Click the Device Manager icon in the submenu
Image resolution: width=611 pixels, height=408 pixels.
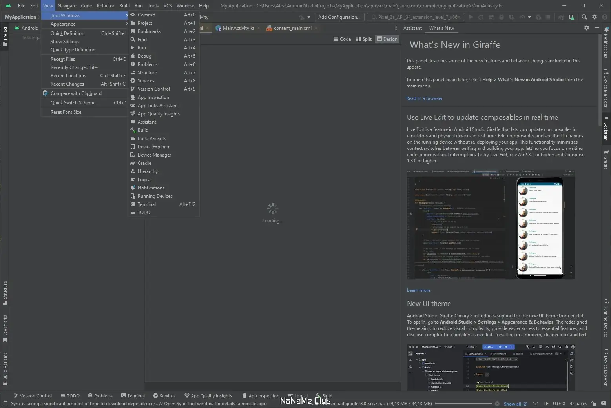[x=133, y=155]
